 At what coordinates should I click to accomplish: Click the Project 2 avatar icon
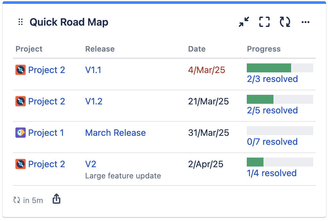pos(20,70)
